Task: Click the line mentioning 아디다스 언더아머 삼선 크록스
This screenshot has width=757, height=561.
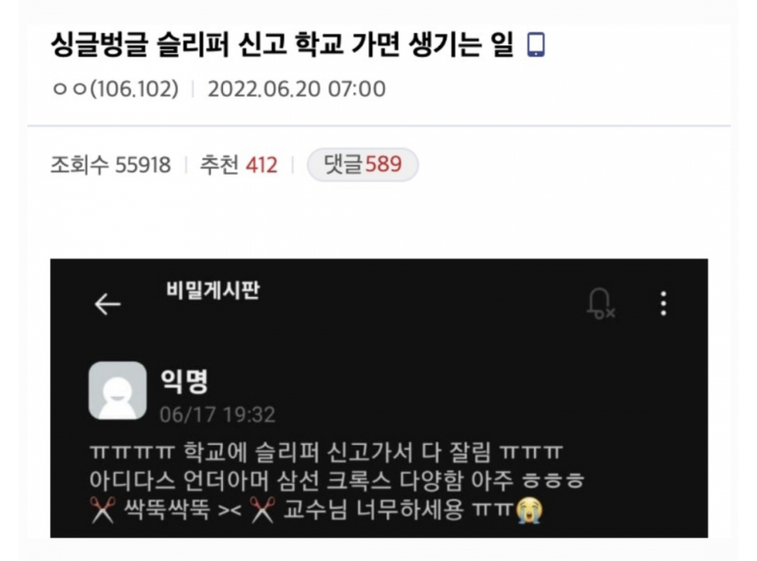Action: pyautogui.click(x=336, y=481)
